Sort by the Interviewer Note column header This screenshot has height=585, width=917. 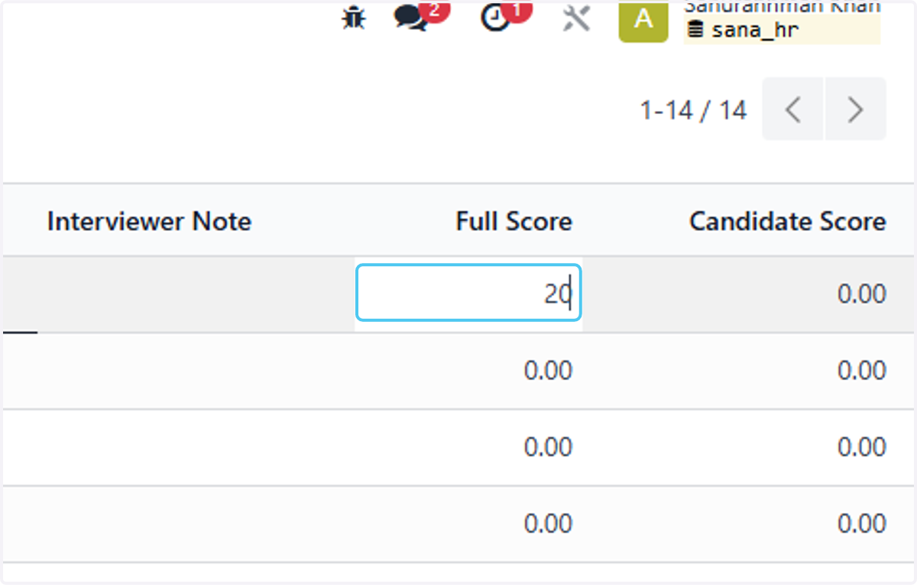149,221
